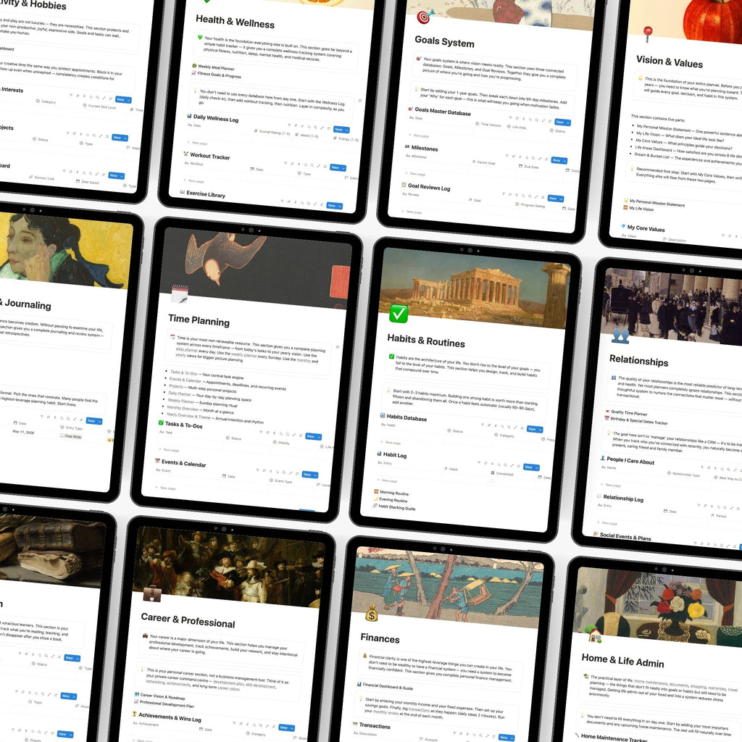The width and height of the screenshot is (742, 742).
Task: Open the New dropdown arrow in Habits Database
Action: tap(540, 430)
